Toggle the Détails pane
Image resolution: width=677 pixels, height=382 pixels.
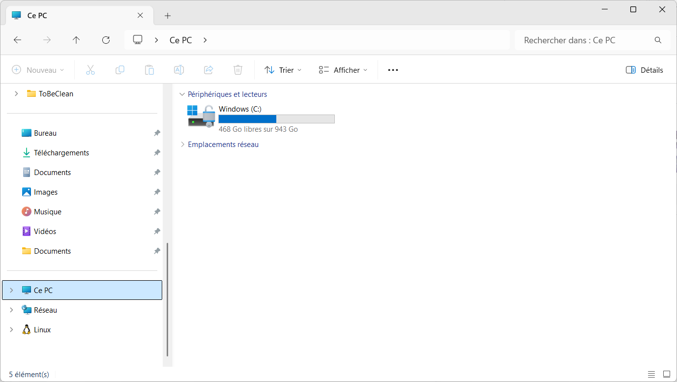pyautogui.click(x=645, y=70)
